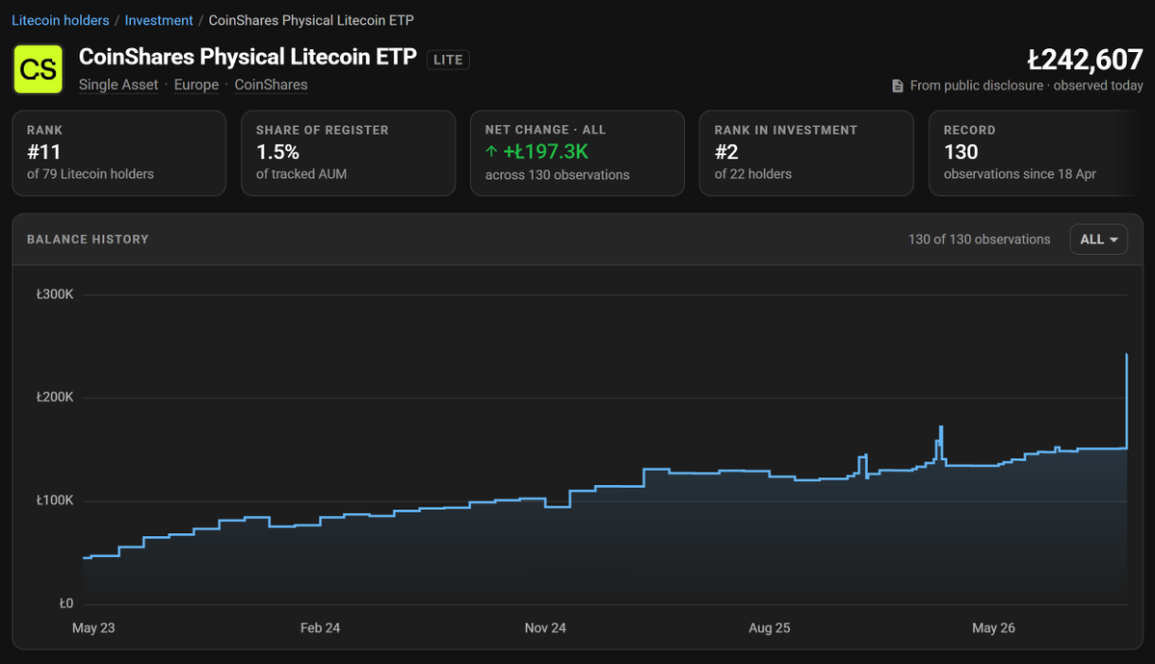
Task: Click 'of 79 Litecoin holders' text
Action: (91, 174)
